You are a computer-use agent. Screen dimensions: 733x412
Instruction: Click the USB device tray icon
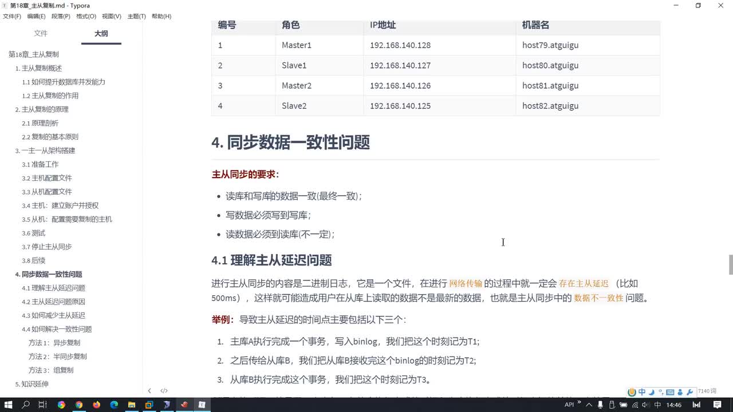point(612,405)
